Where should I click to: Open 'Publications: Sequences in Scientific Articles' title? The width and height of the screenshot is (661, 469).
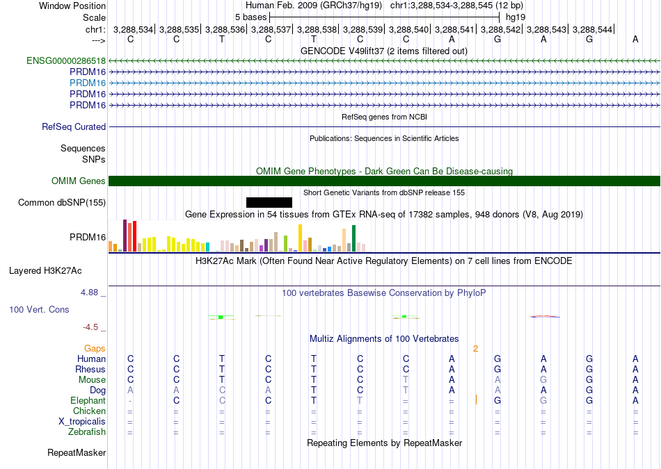(x=384, y=138)
